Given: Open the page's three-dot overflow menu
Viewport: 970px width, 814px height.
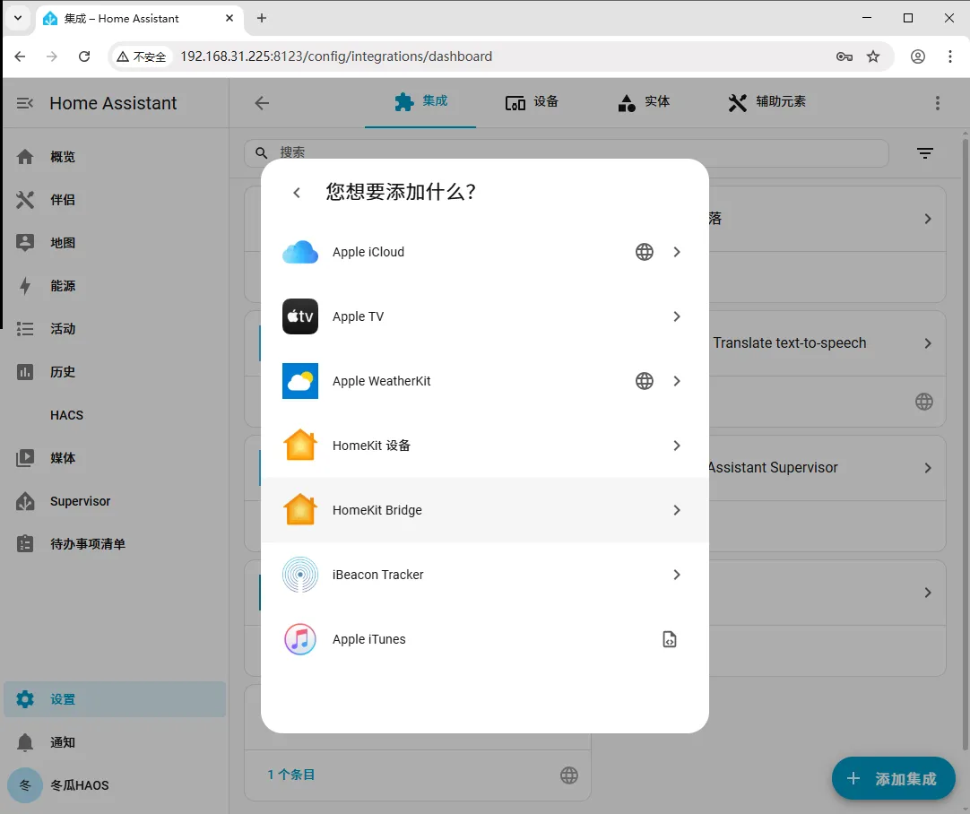Looking at the screenshot, I should click(938, 103).
